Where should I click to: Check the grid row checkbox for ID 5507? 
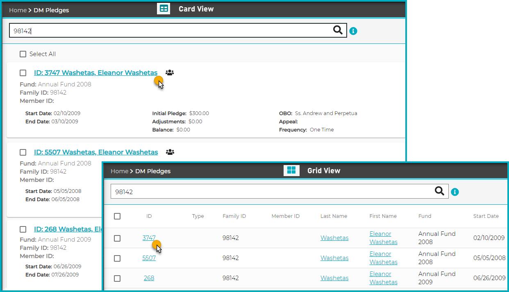[117, 258]
